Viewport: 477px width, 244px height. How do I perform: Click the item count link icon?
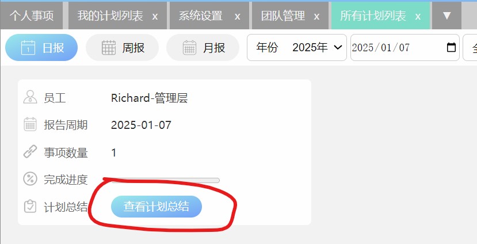30,152
